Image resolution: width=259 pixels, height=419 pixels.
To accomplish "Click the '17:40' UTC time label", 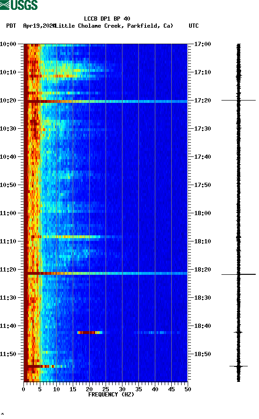I will click(x=202, y=157).
